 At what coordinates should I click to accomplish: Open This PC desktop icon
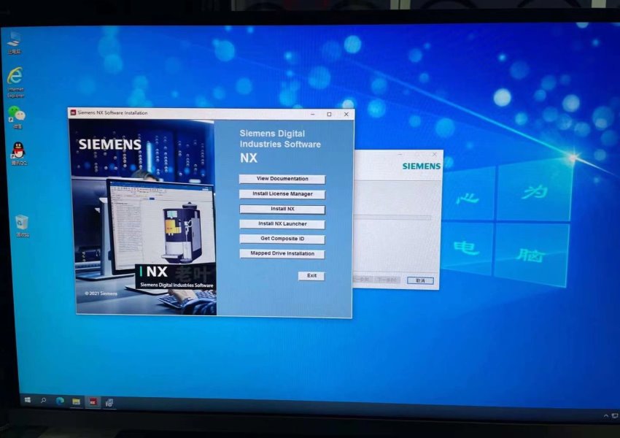[x=14, y=39]
